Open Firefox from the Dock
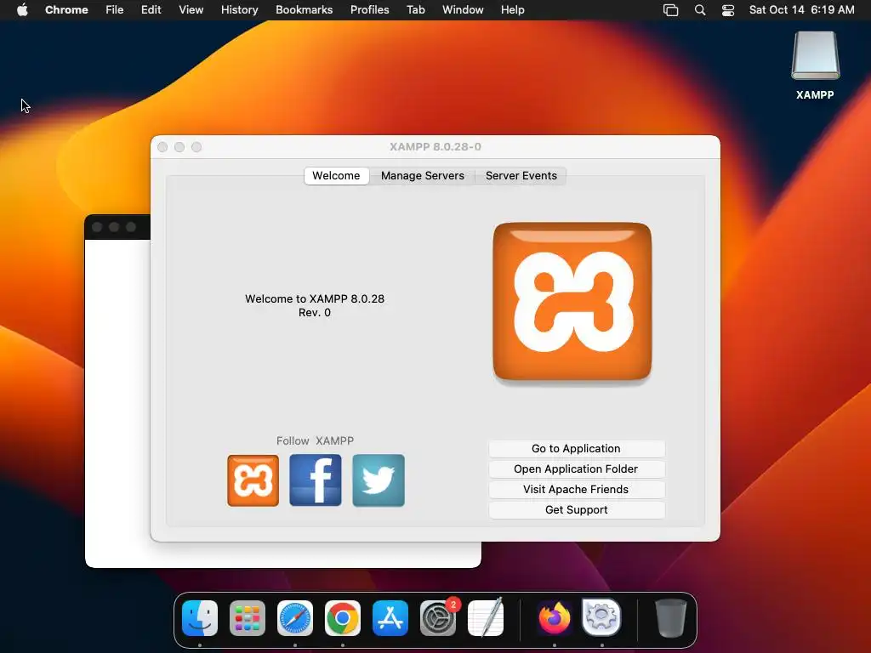 (x=555, y=618)
